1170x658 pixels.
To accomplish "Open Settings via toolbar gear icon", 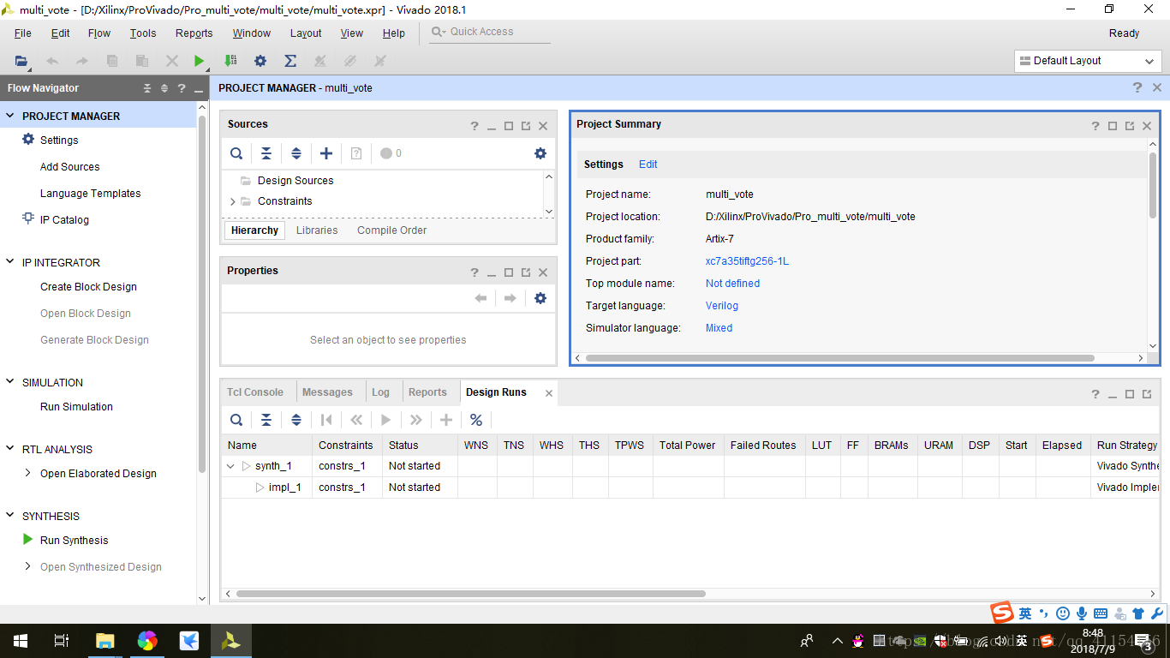I will 260,61.
